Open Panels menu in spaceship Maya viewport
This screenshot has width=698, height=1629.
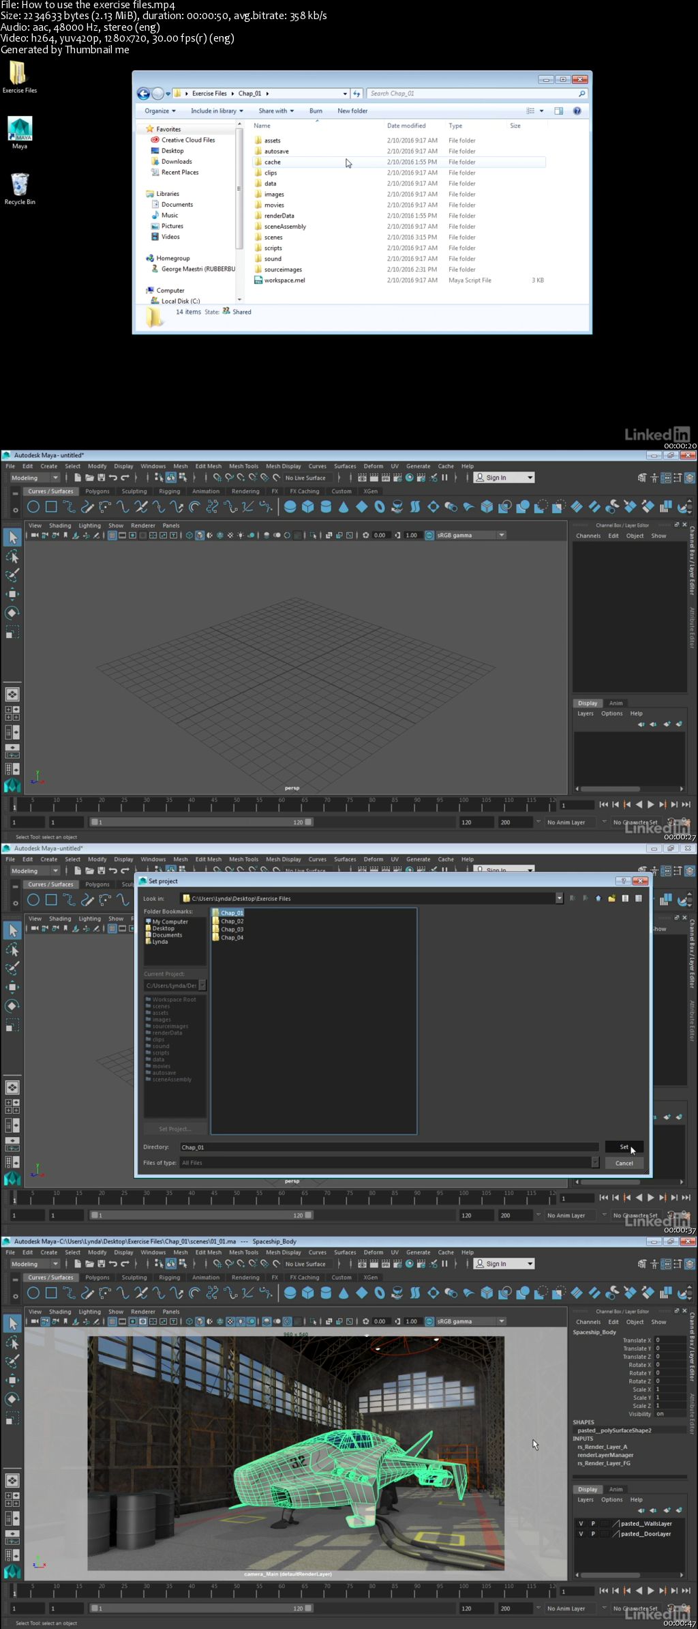pyautogui.click(x=171, y=1312)
